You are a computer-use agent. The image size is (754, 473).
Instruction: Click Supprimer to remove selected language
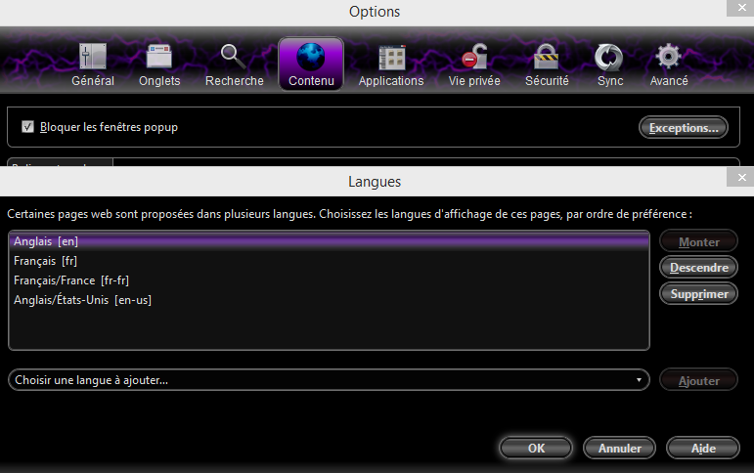coord(698,294)
